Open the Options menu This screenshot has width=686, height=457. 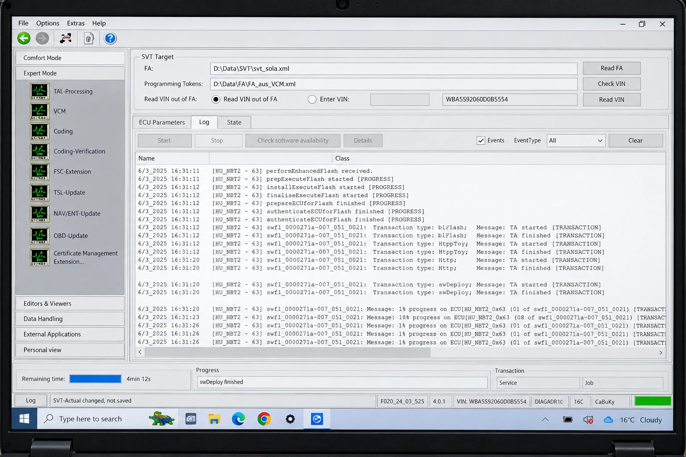(x=48, y=23)
